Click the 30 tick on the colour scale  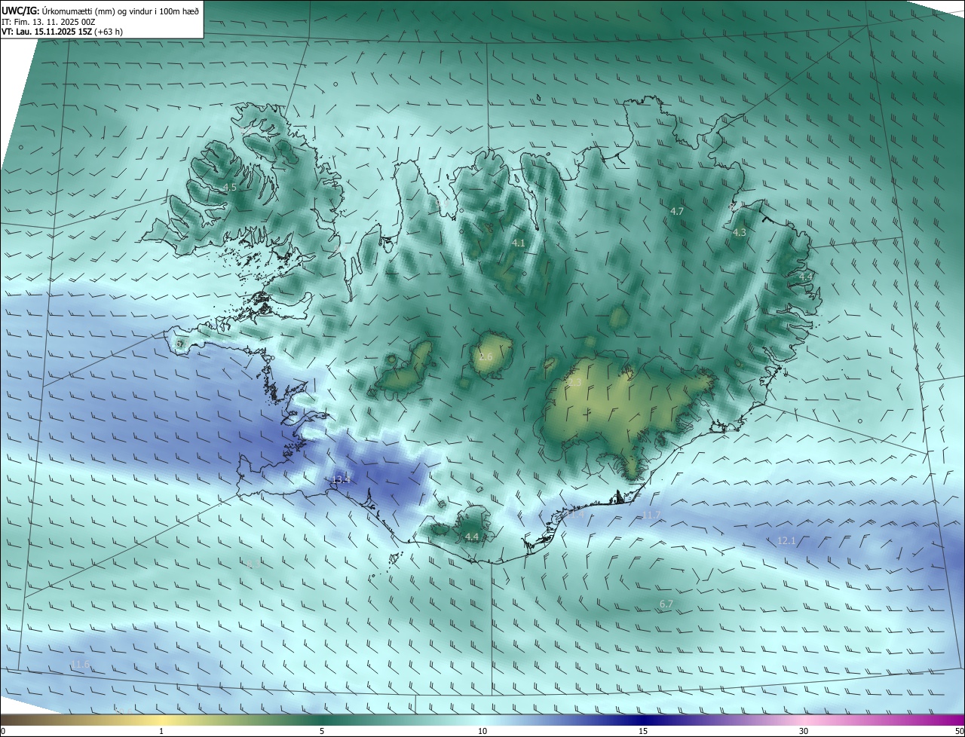(x=804, y=731)
